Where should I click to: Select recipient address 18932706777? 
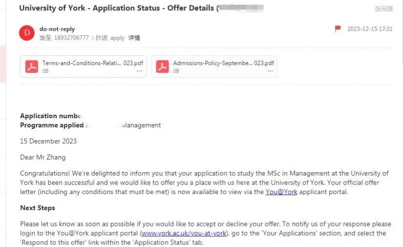tap(71, 38)
